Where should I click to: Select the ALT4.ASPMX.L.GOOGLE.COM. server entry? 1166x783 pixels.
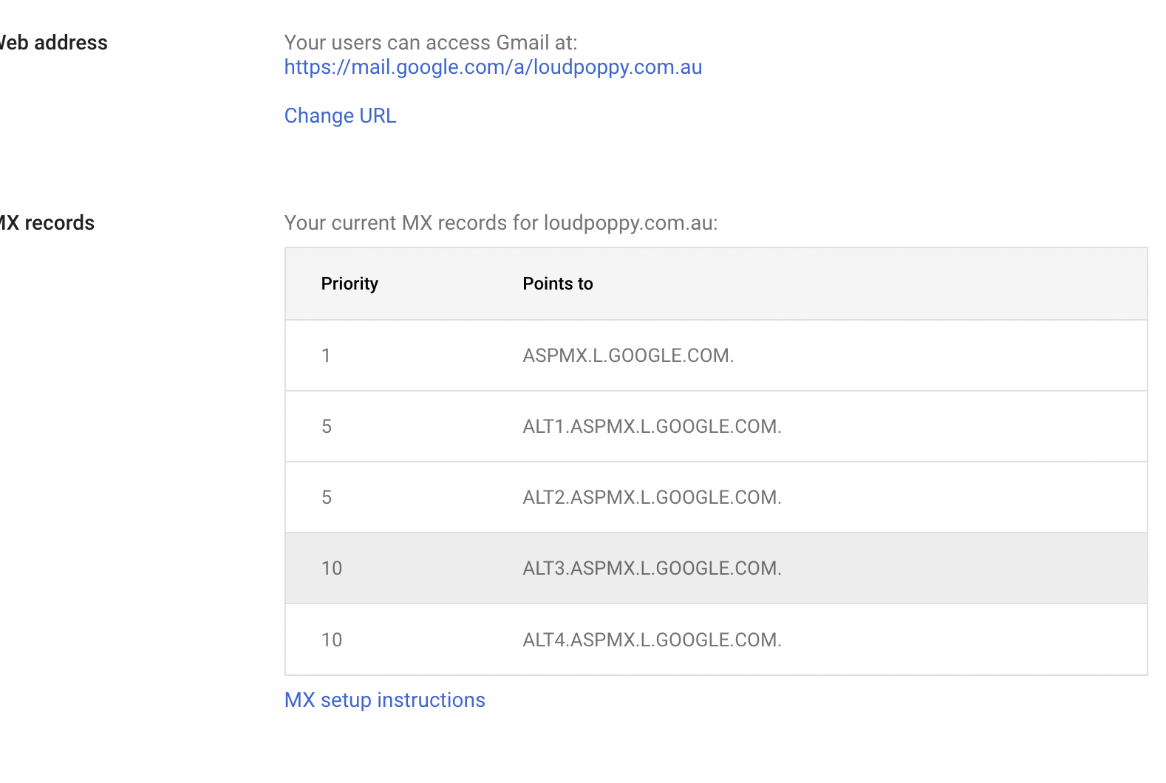652,640
